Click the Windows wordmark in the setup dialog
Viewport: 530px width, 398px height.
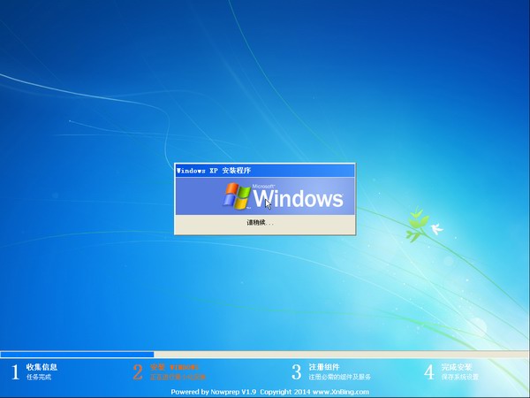click(x=299, y=197)
